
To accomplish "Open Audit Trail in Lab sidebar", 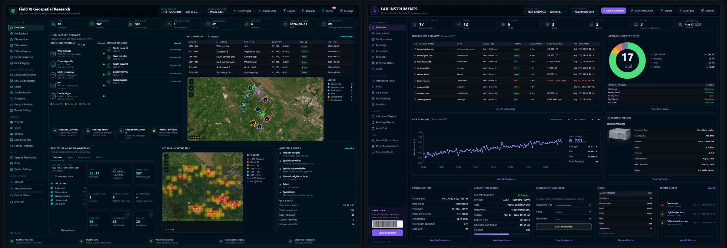I will click(x=381, y=128).
